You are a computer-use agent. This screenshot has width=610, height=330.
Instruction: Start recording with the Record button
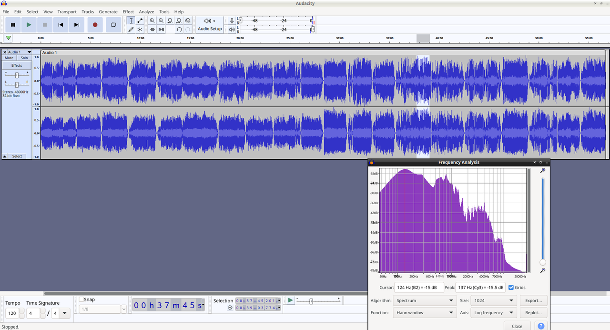tap(95, 25)
